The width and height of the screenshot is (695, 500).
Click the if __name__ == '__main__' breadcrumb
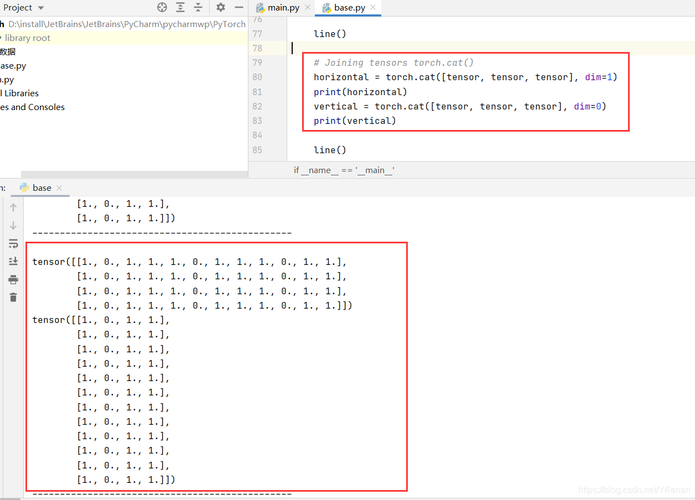click(344, 170)
